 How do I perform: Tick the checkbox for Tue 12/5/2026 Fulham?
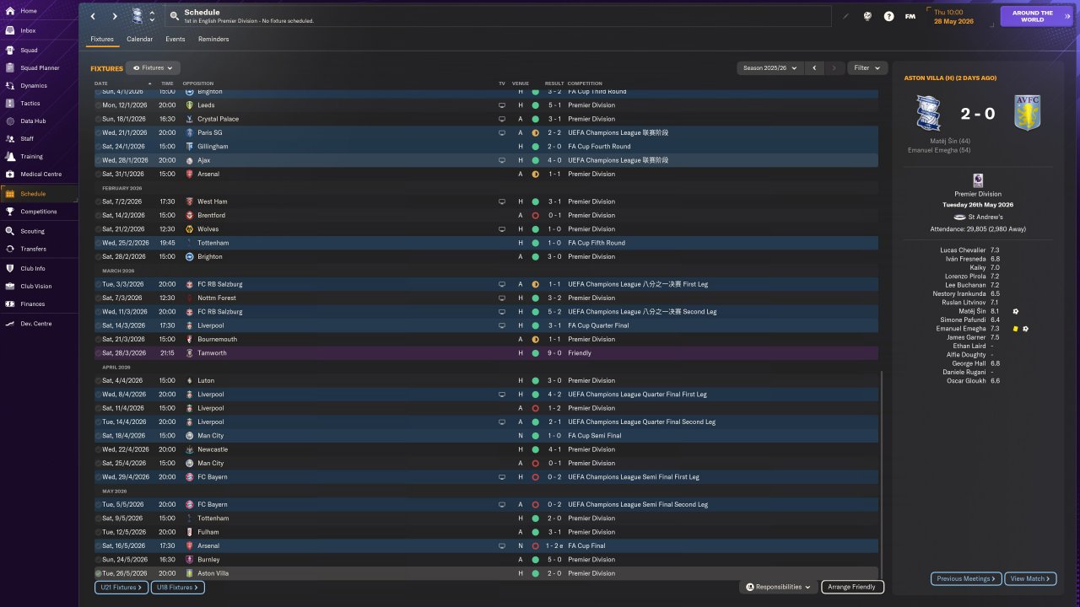98,532
